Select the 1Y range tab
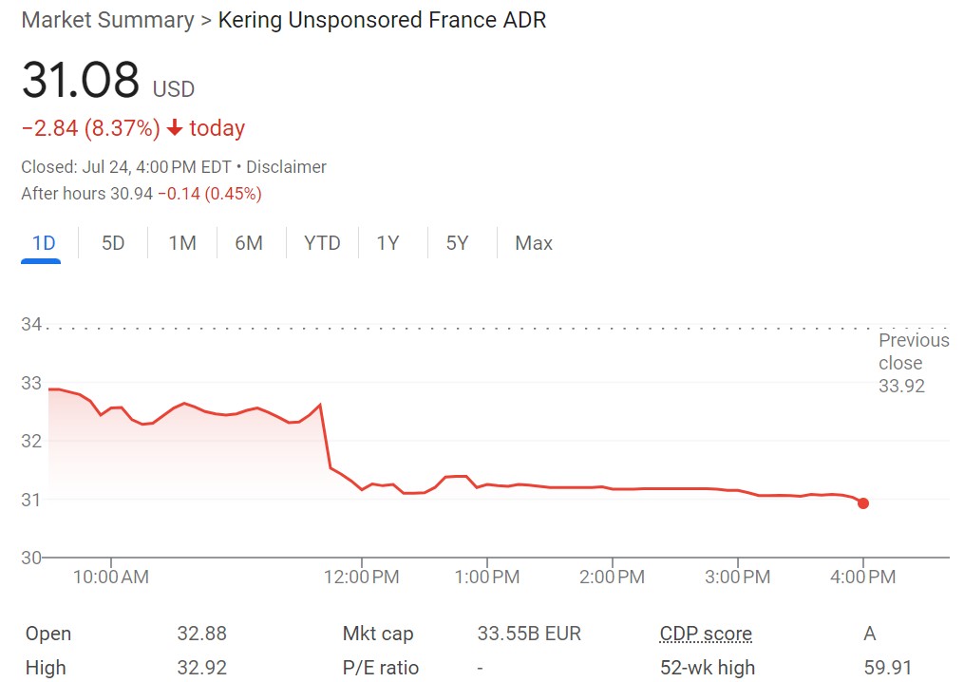Viewport: 964px width, 682px height. coord(387,243)
